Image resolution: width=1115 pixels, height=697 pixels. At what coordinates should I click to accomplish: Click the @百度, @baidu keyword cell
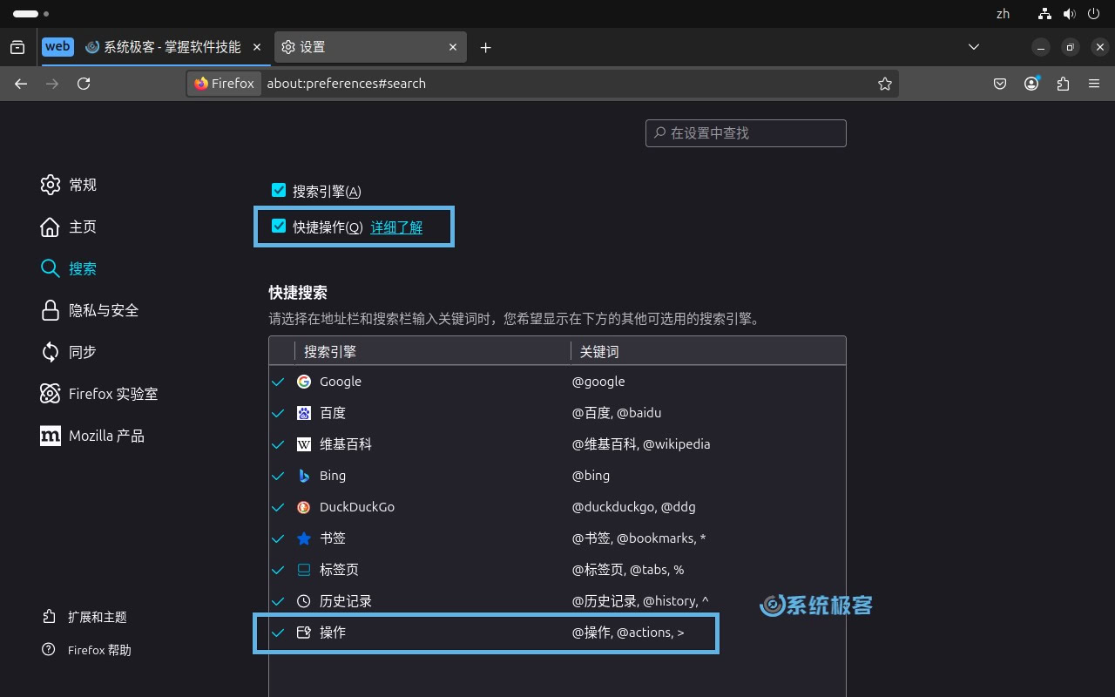(x=617, y=413)
